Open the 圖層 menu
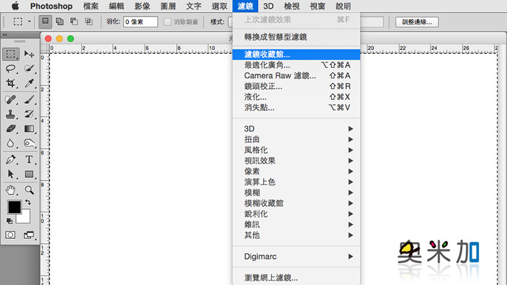Image resolution: width=507 pixels, height=285 pixels. (x=168, y=6)
